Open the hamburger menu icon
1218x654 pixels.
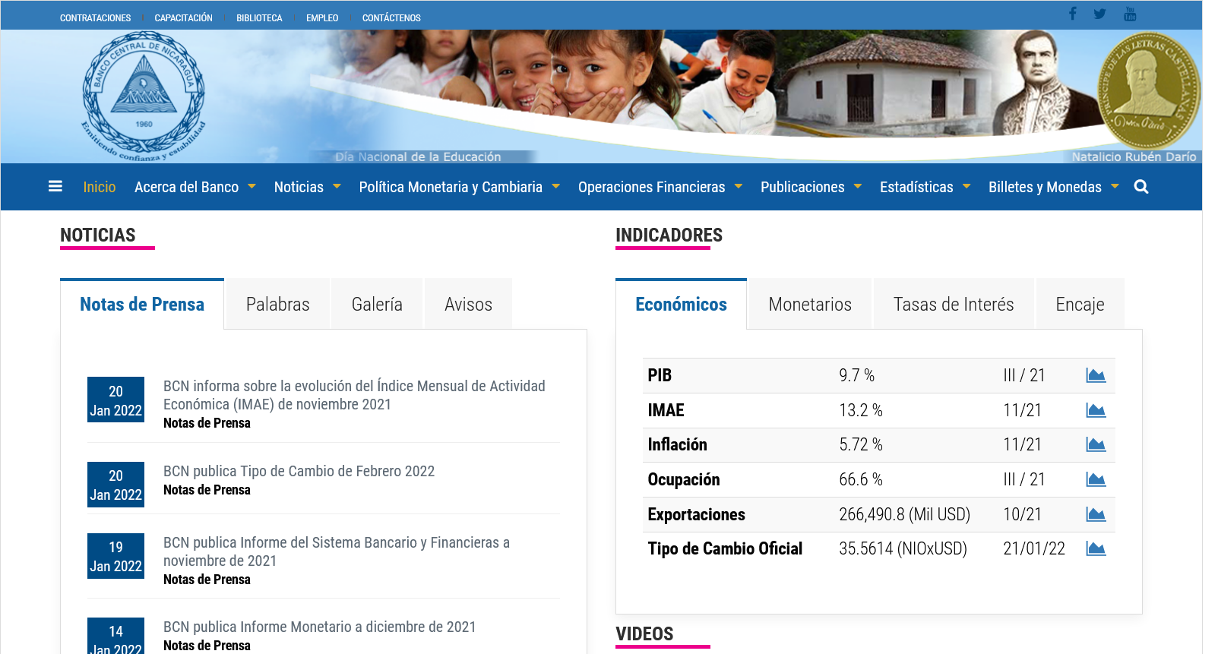[55, 186]
